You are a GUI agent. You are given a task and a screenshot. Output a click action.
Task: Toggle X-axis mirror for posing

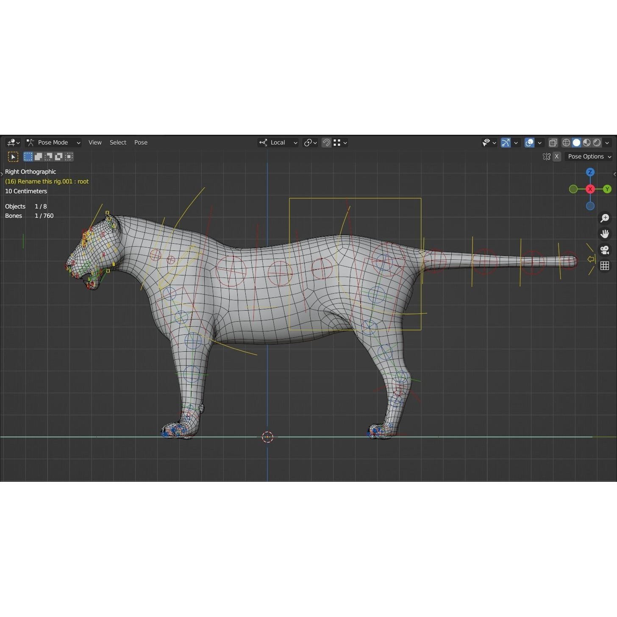pyautogui.click(x=557, y=156)
